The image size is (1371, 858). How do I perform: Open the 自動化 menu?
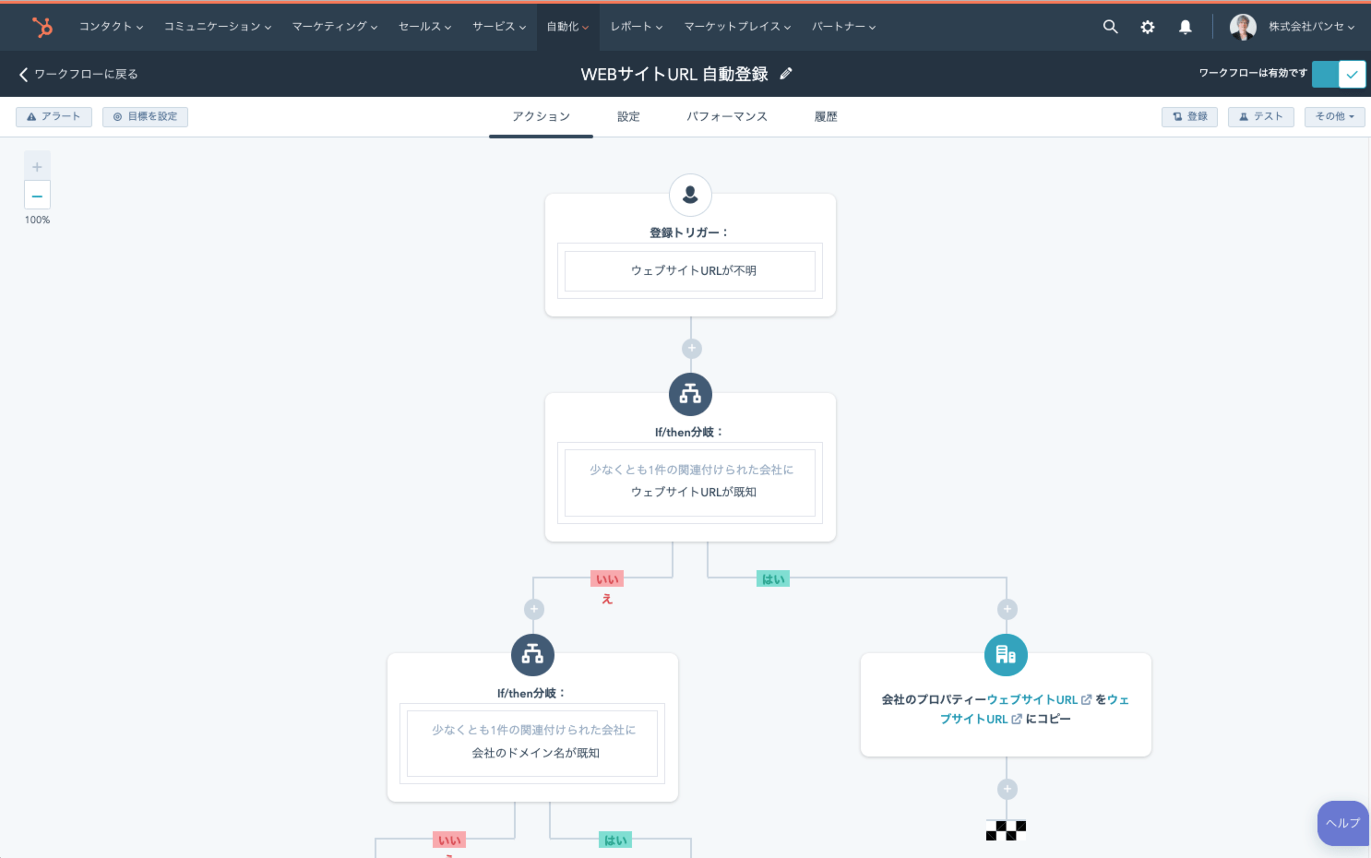566,27
